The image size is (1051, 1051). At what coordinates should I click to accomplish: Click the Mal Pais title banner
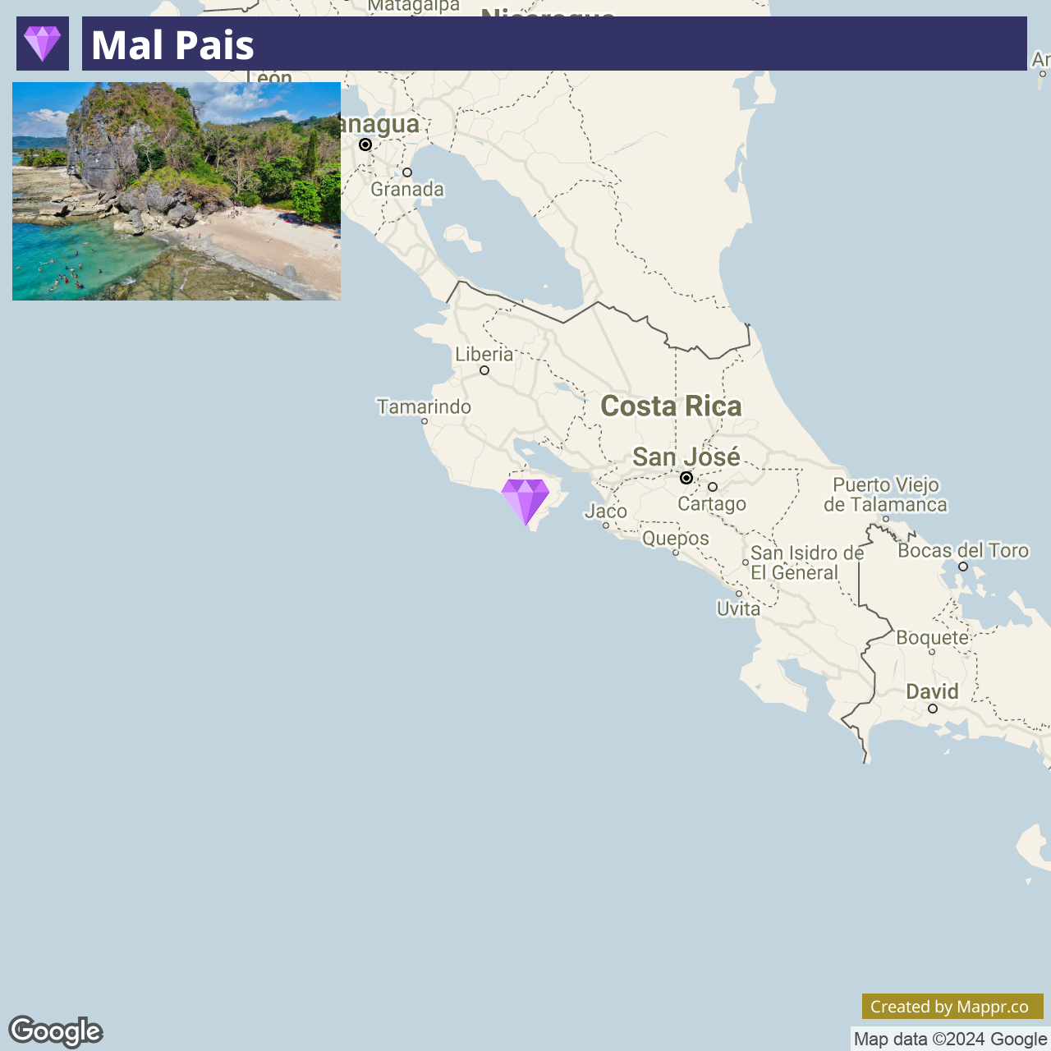pyautogui.click(x=554, y=44)
